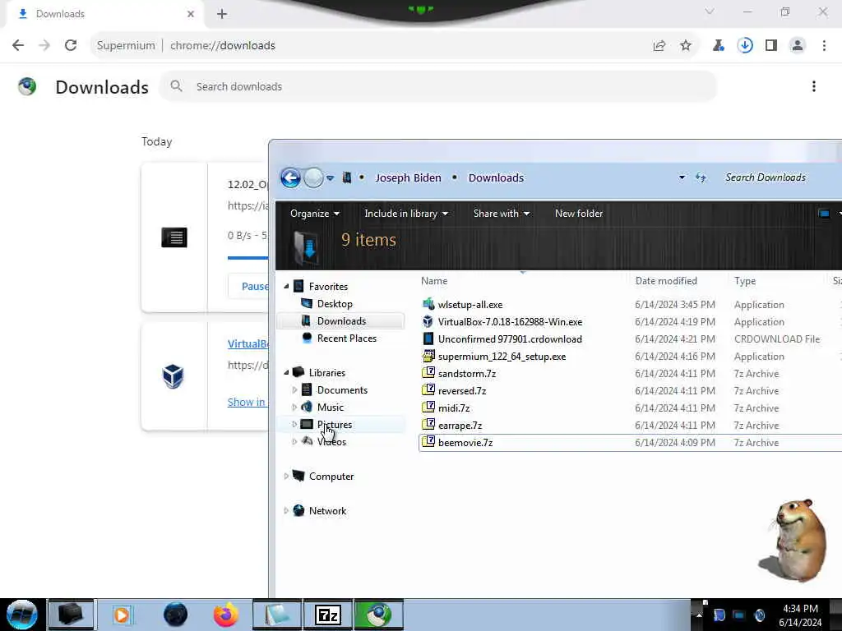Reload the Supermium downloads page
The width and height of the screenshot is (842, 631).
[x=71, y=46]
